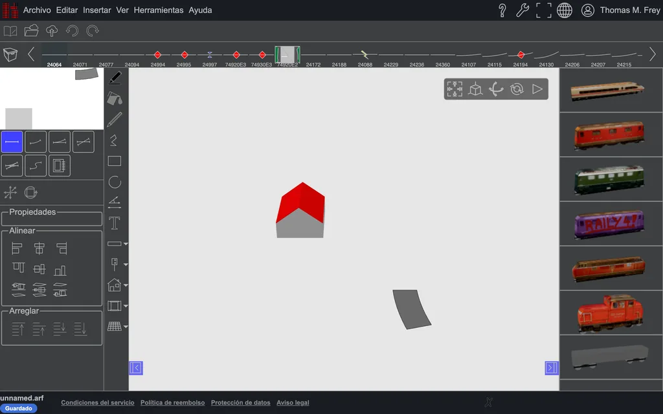
Task: Undo the last action
Action: tap(73, 31)
